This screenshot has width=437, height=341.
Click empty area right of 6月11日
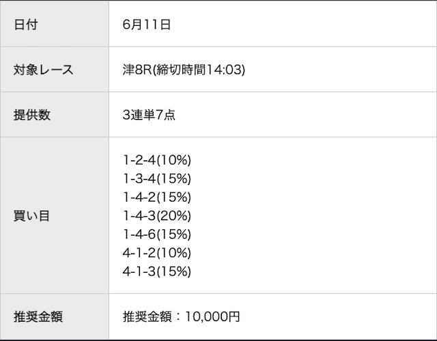[304, 25]
